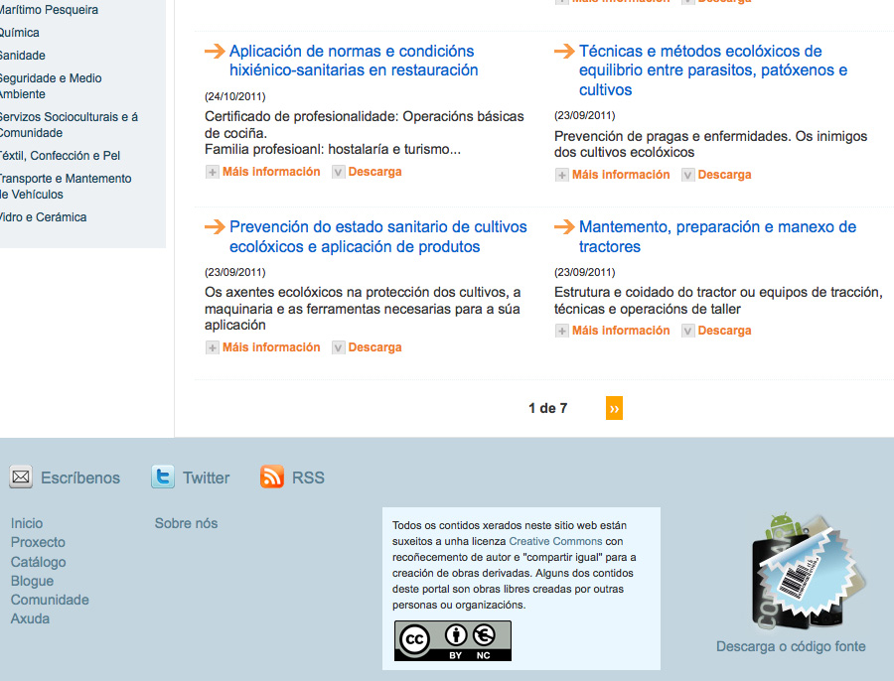Click the Escríbenos footer link text
Screen dimensions: 894x681
click(x=80, y=477)
